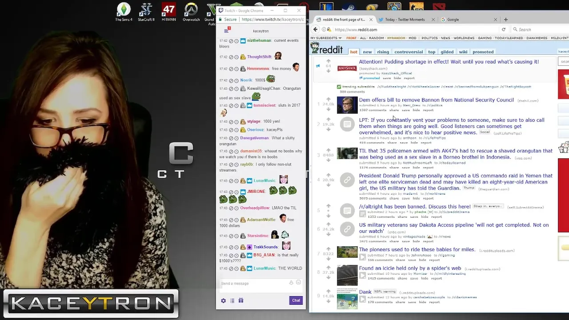
Task: Downvote the icicle spider's web post
Action: pyautogui.click(x=329, y=277)
